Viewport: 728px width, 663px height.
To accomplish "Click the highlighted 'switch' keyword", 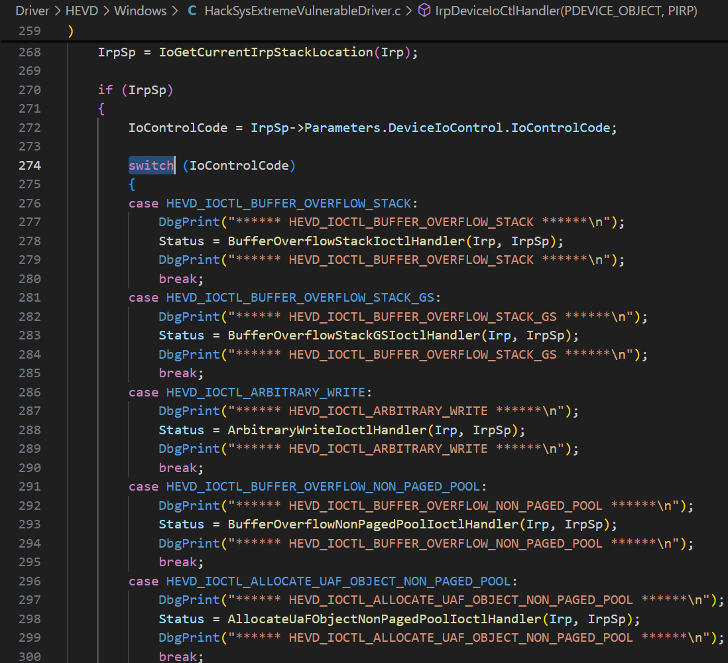I will pyautogui.click(x=151, y=166).
